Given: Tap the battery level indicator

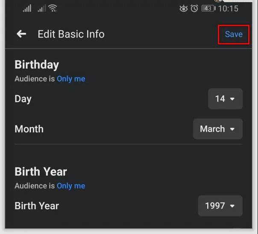Looking at the screenshot, I should [208, 9].
